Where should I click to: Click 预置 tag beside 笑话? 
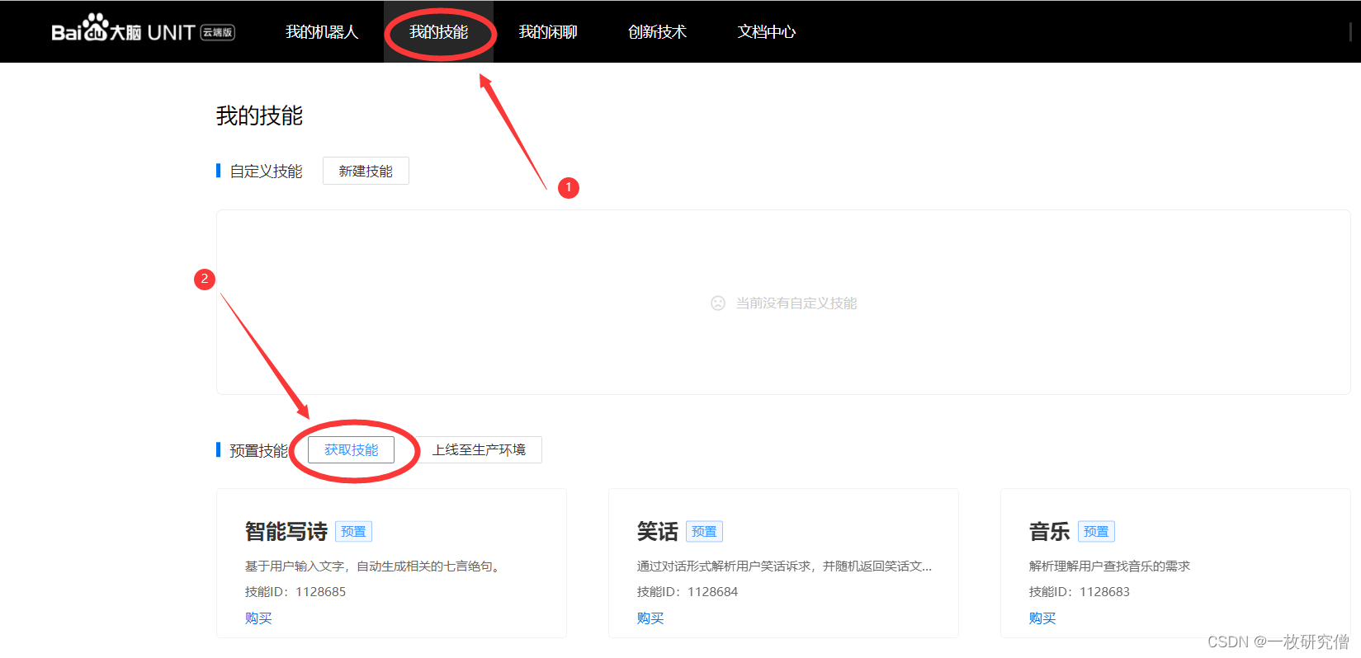pyautogui.click(x=705, y=531)
